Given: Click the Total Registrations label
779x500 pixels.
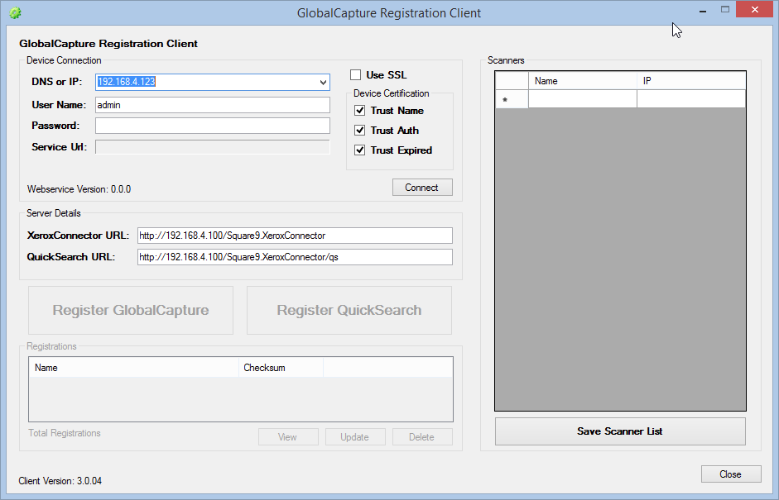Looking at the screenshot, I should tap(65, 433).
